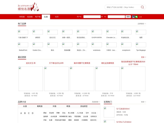The image size is (164, 123).
Task: Click the 密码 password field
Action: 116,17
